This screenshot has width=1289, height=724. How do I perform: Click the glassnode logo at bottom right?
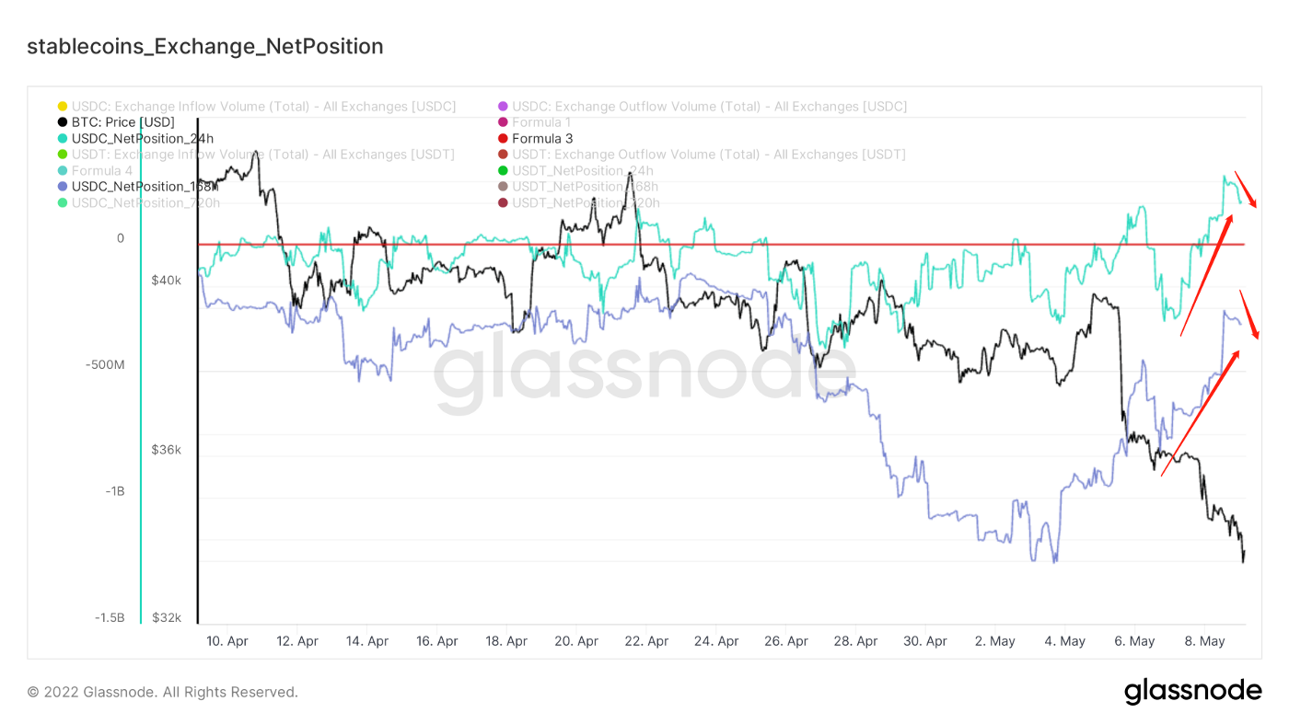[1192, 692]
